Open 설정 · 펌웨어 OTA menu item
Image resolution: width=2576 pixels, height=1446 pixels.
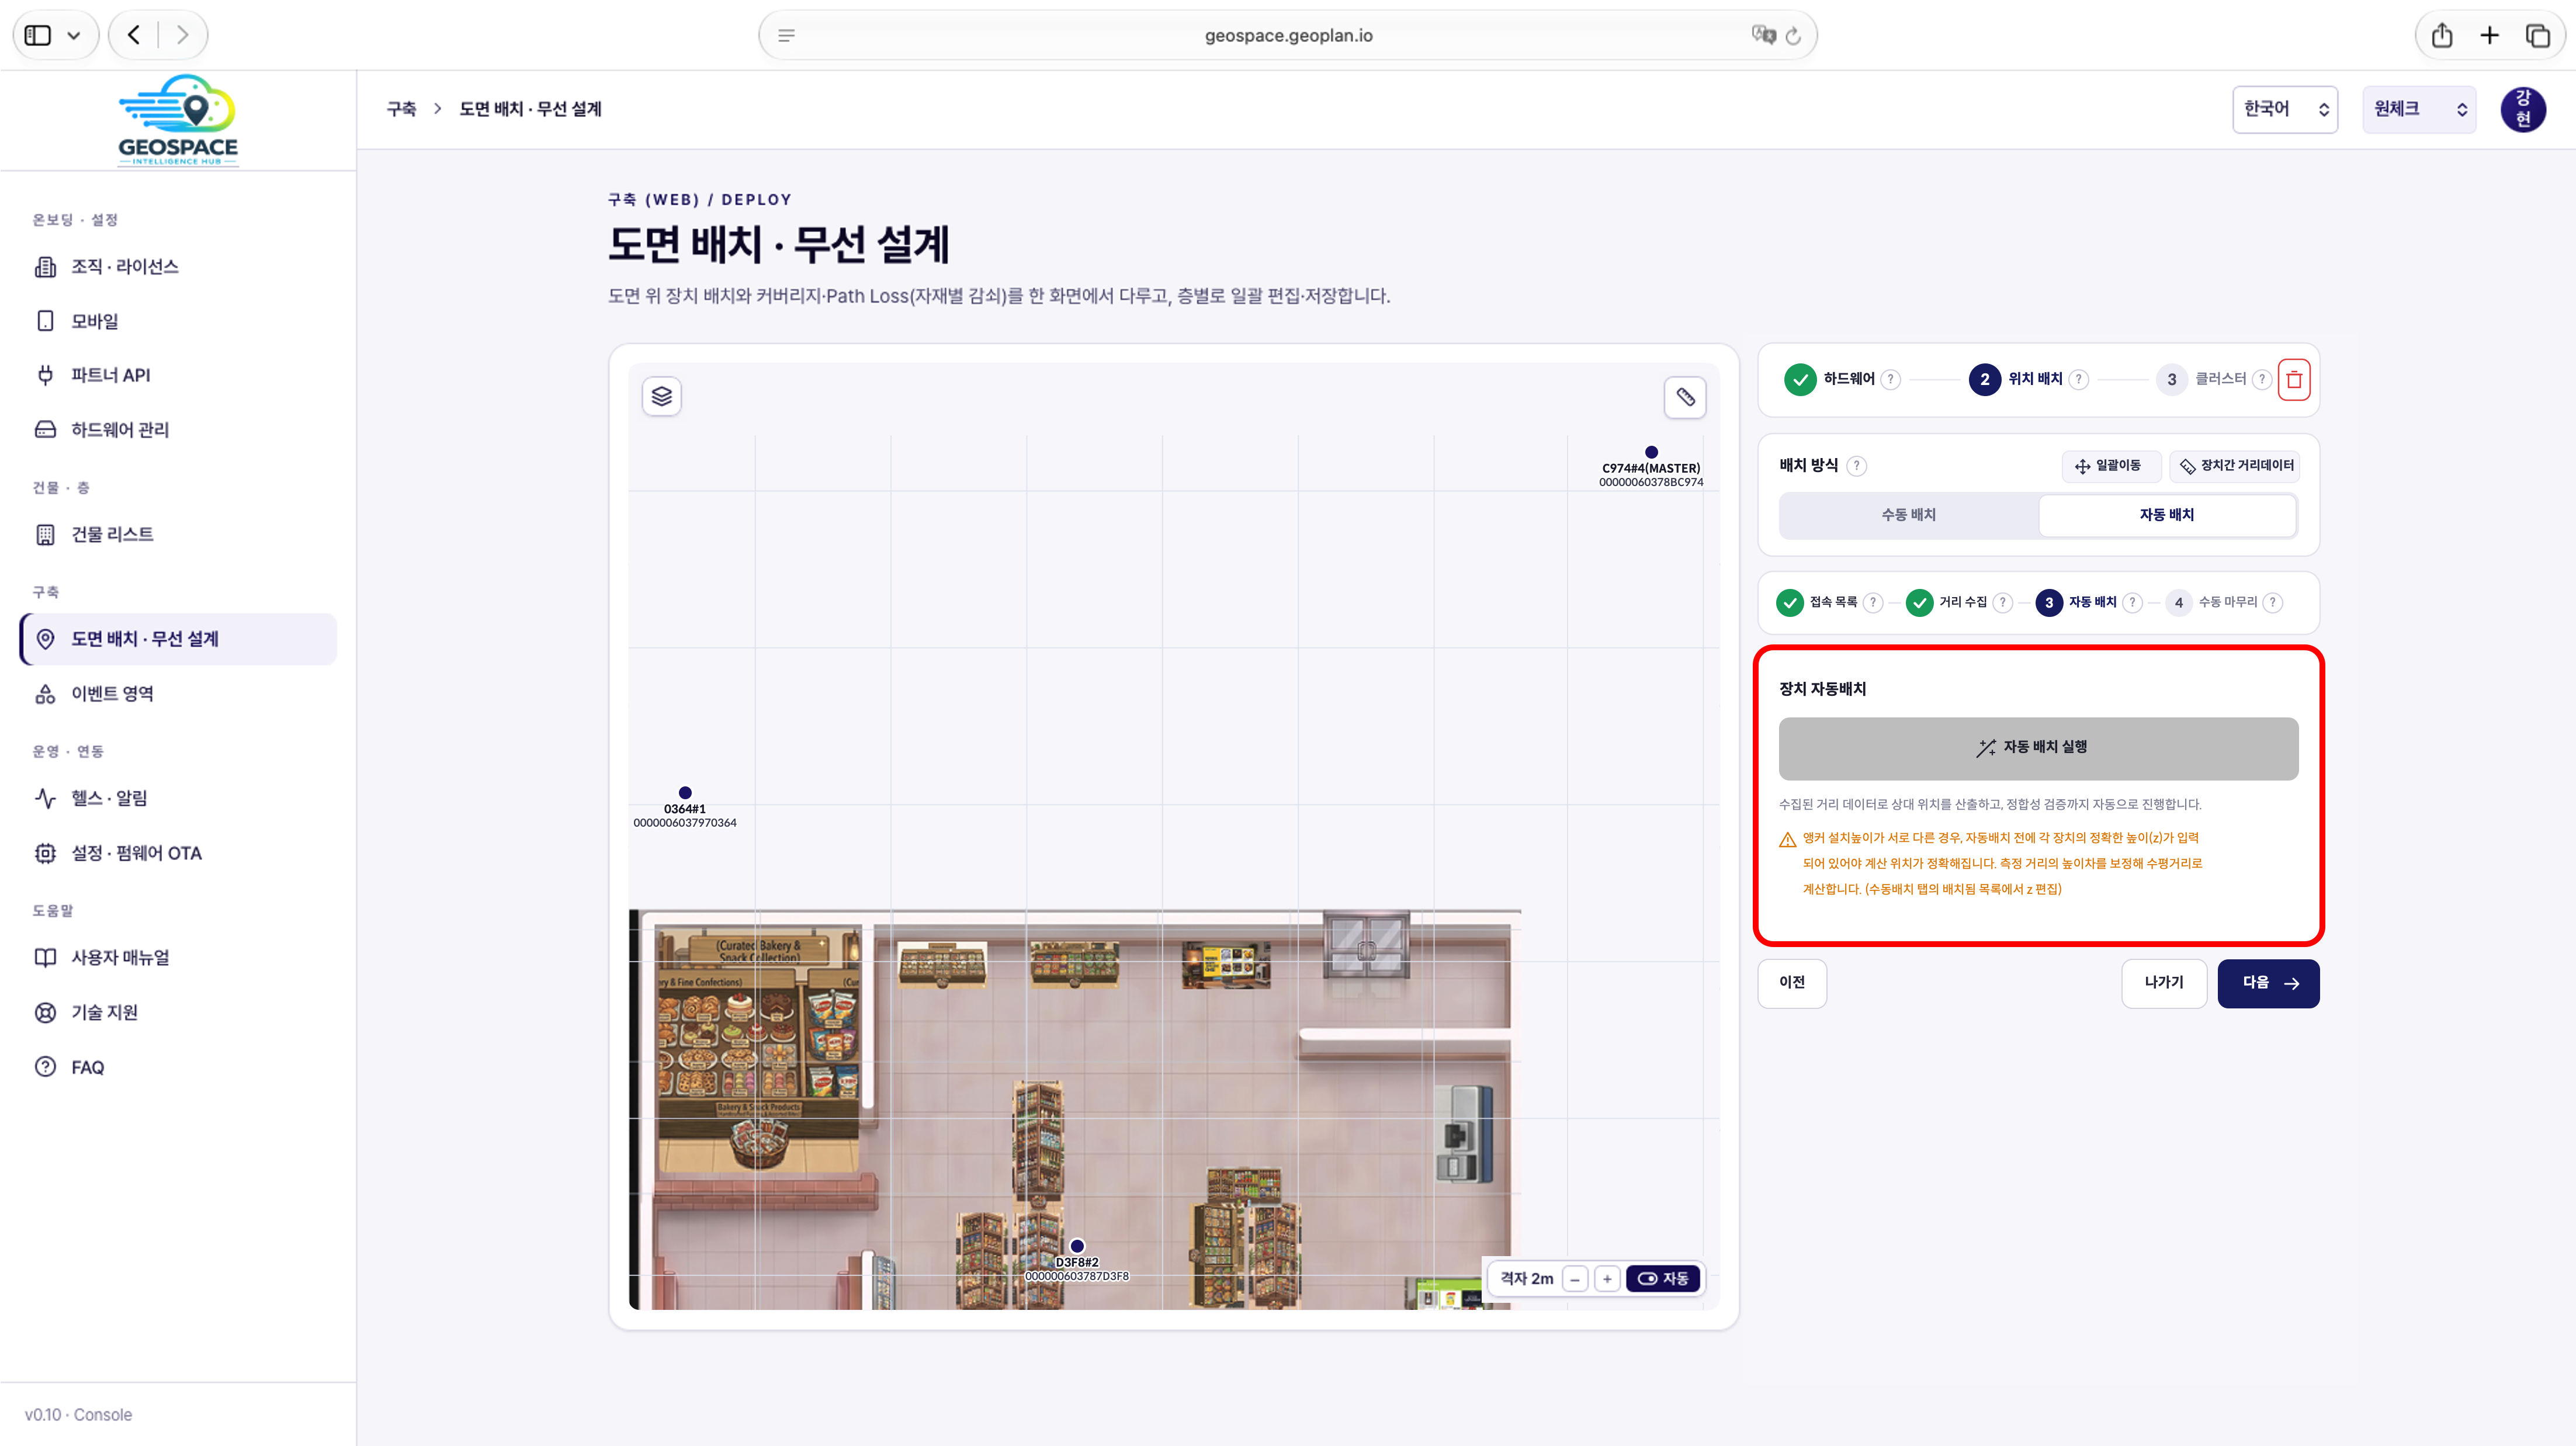click(179, 854)
